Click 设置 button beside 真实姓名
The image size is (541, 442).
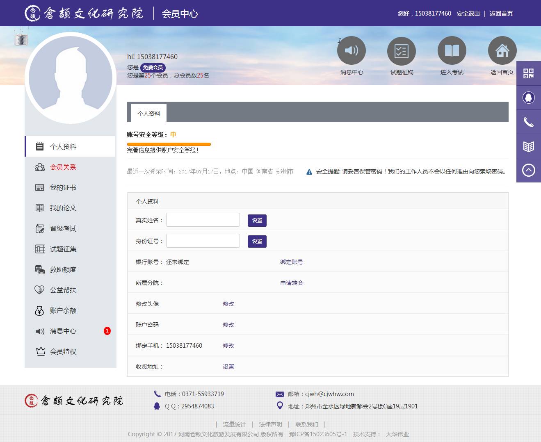tap(257, 221)
